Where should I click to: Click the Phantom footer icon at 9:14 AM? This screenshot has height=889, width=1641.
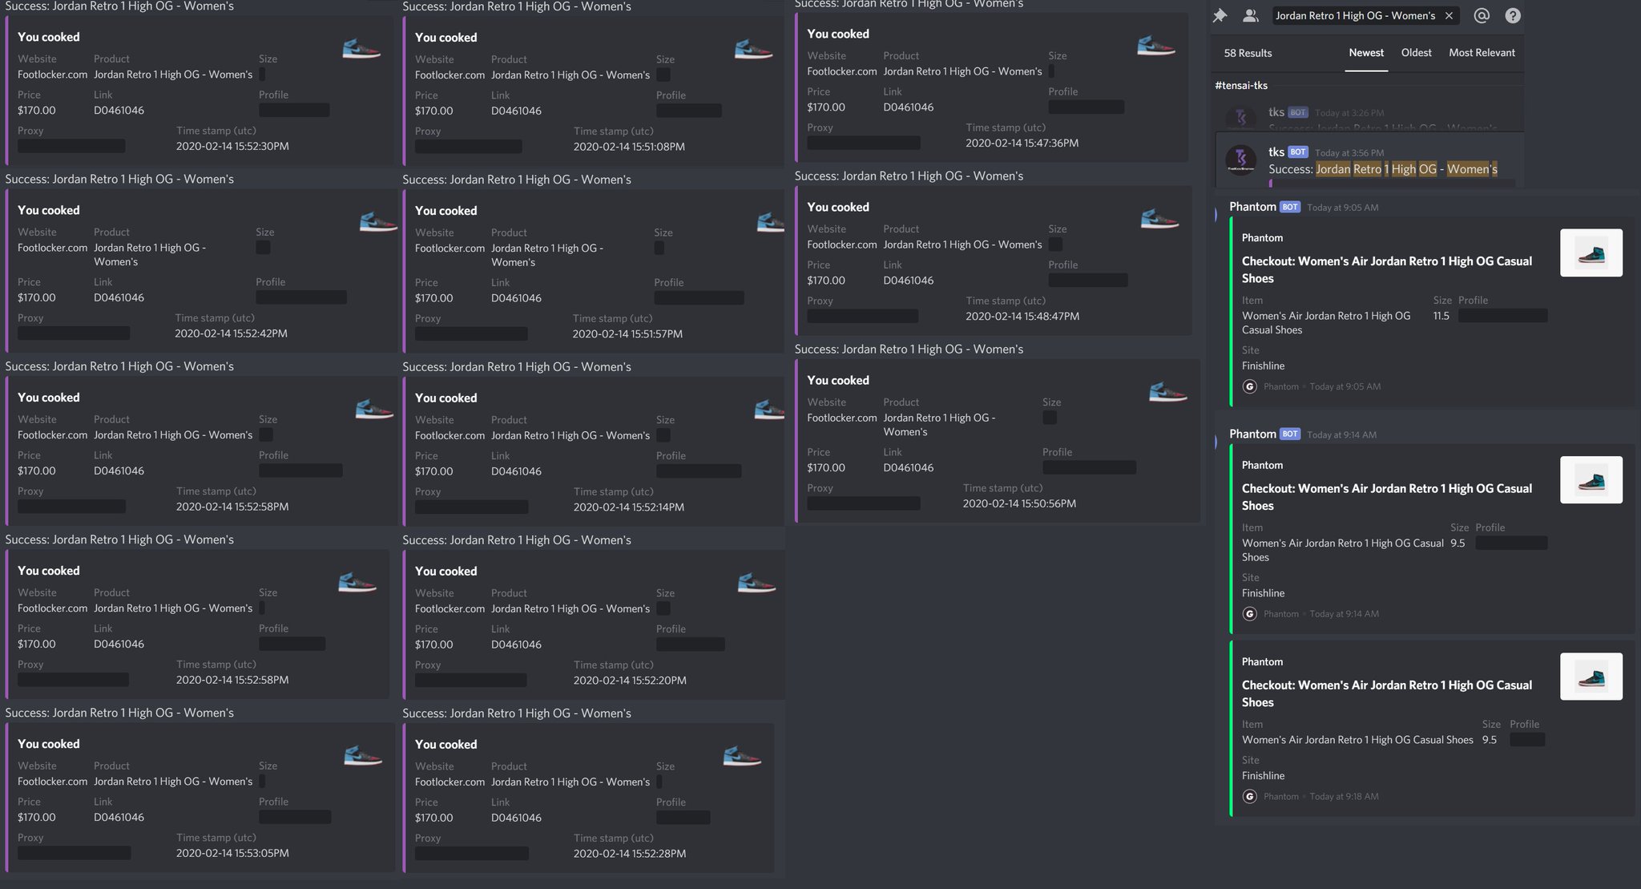pos(1249,614)
